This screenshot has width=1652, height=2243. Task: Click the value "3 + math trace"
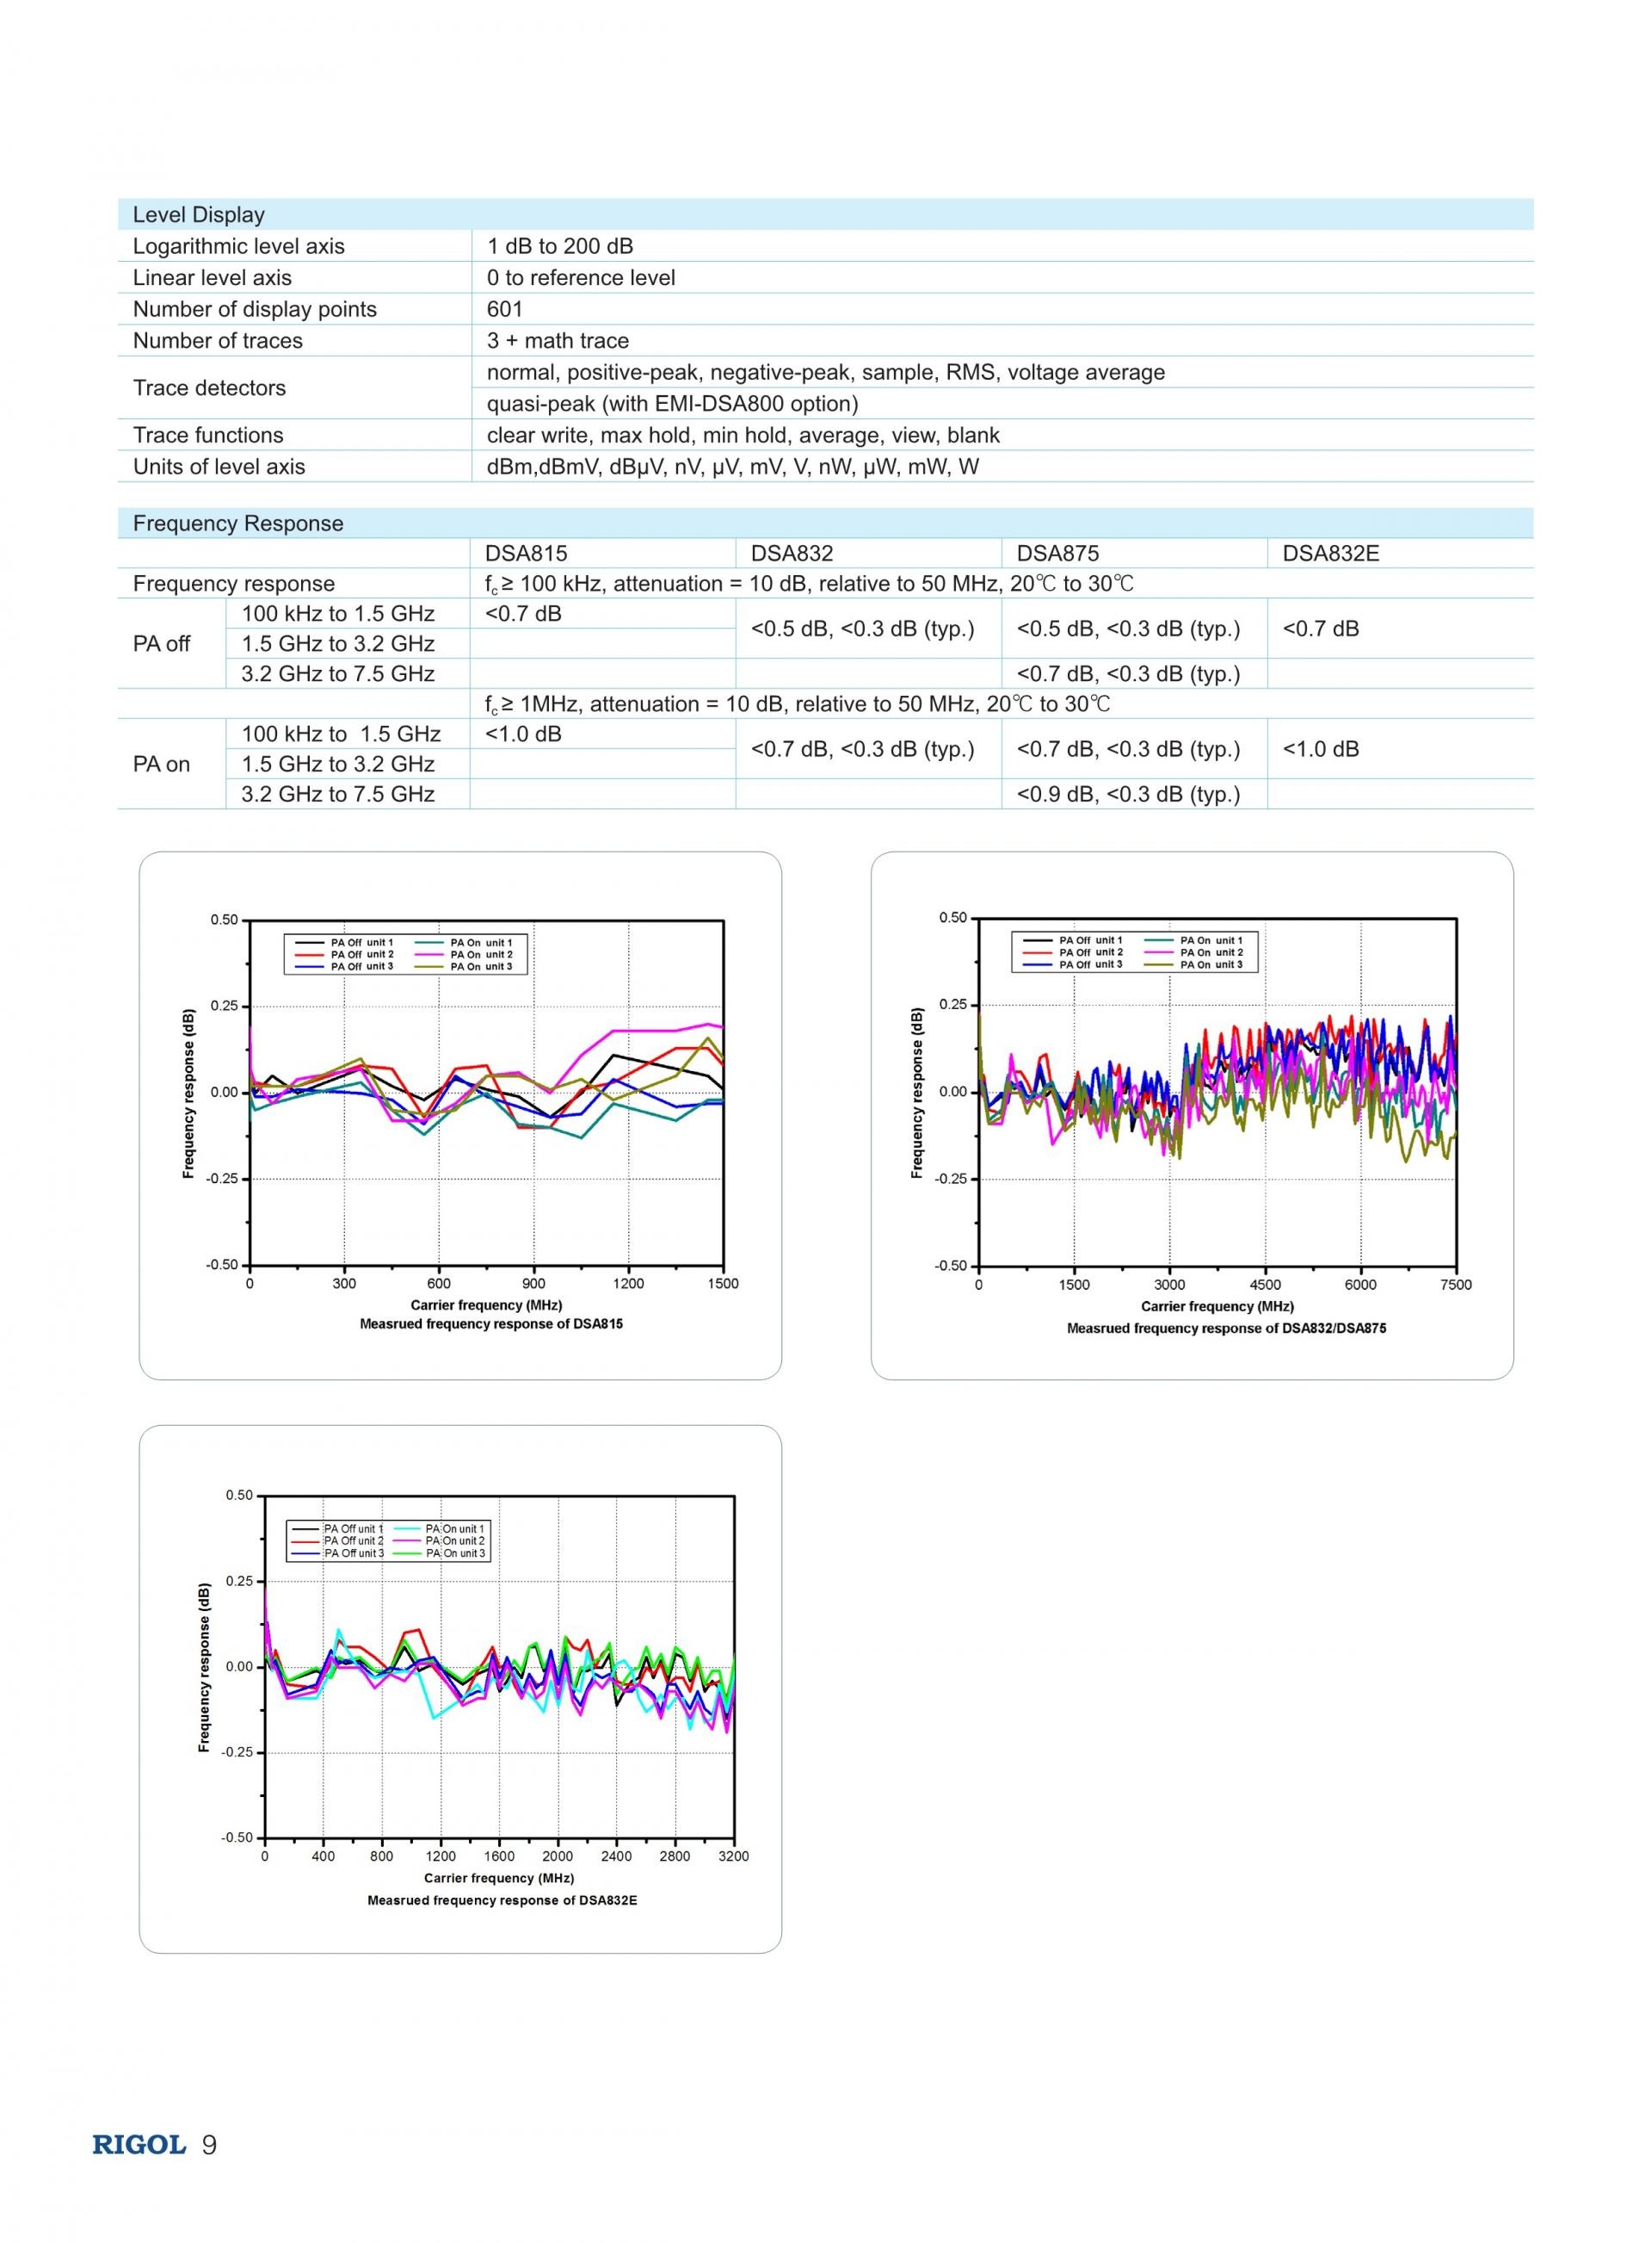tap(558, 341)
